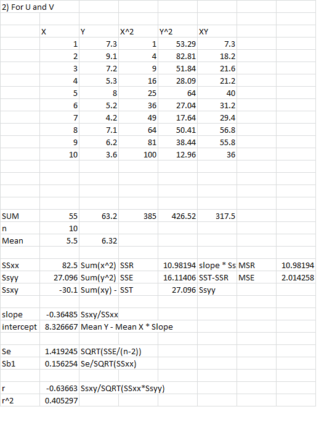The width and height of the screenshot is (332, 428).
Task: Click the slope value -0.36485 cell
Action: click(x=59, y=314)
